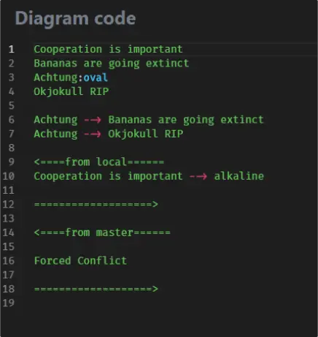
Task: Click 'Achtung' at start of line 6
Action: click(x=55, y=120)
